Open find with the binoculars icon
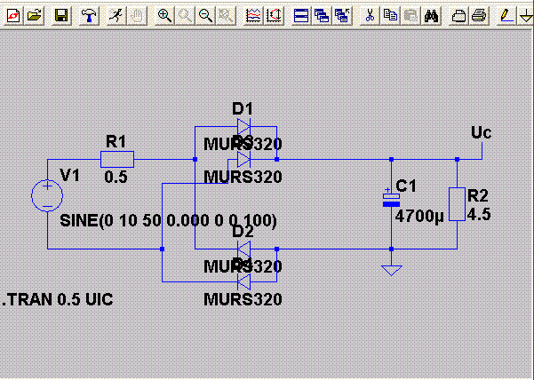Viewport: 534px width, 380px height. point(431,16)
